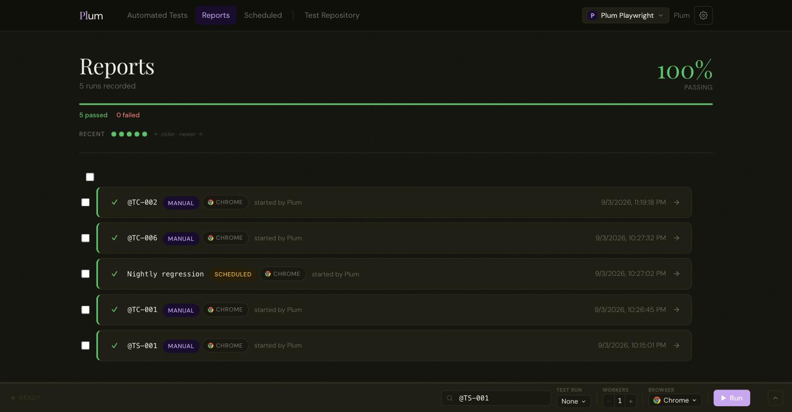This screenshot has width=792, height=412.
Task: Click the workers count field
Action: tap(620, 401)
